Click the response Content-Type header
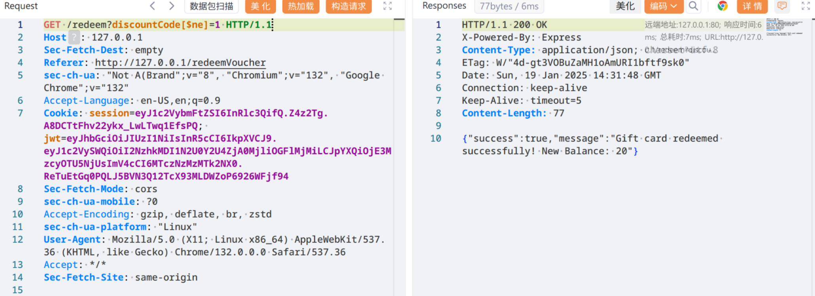Image resolution: width=815 pixels, height=296 pixels. tap(550, 50)
